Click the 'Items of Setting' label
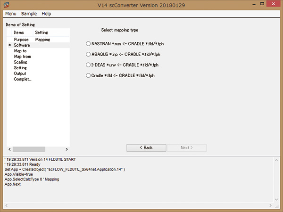The image size is (283, 212). pyautogui.click(x=20, y=24)
